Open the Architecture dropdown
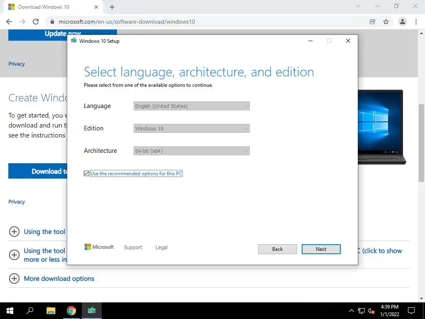The height and width of the screenshot is (319, 425). coord(191,151)
